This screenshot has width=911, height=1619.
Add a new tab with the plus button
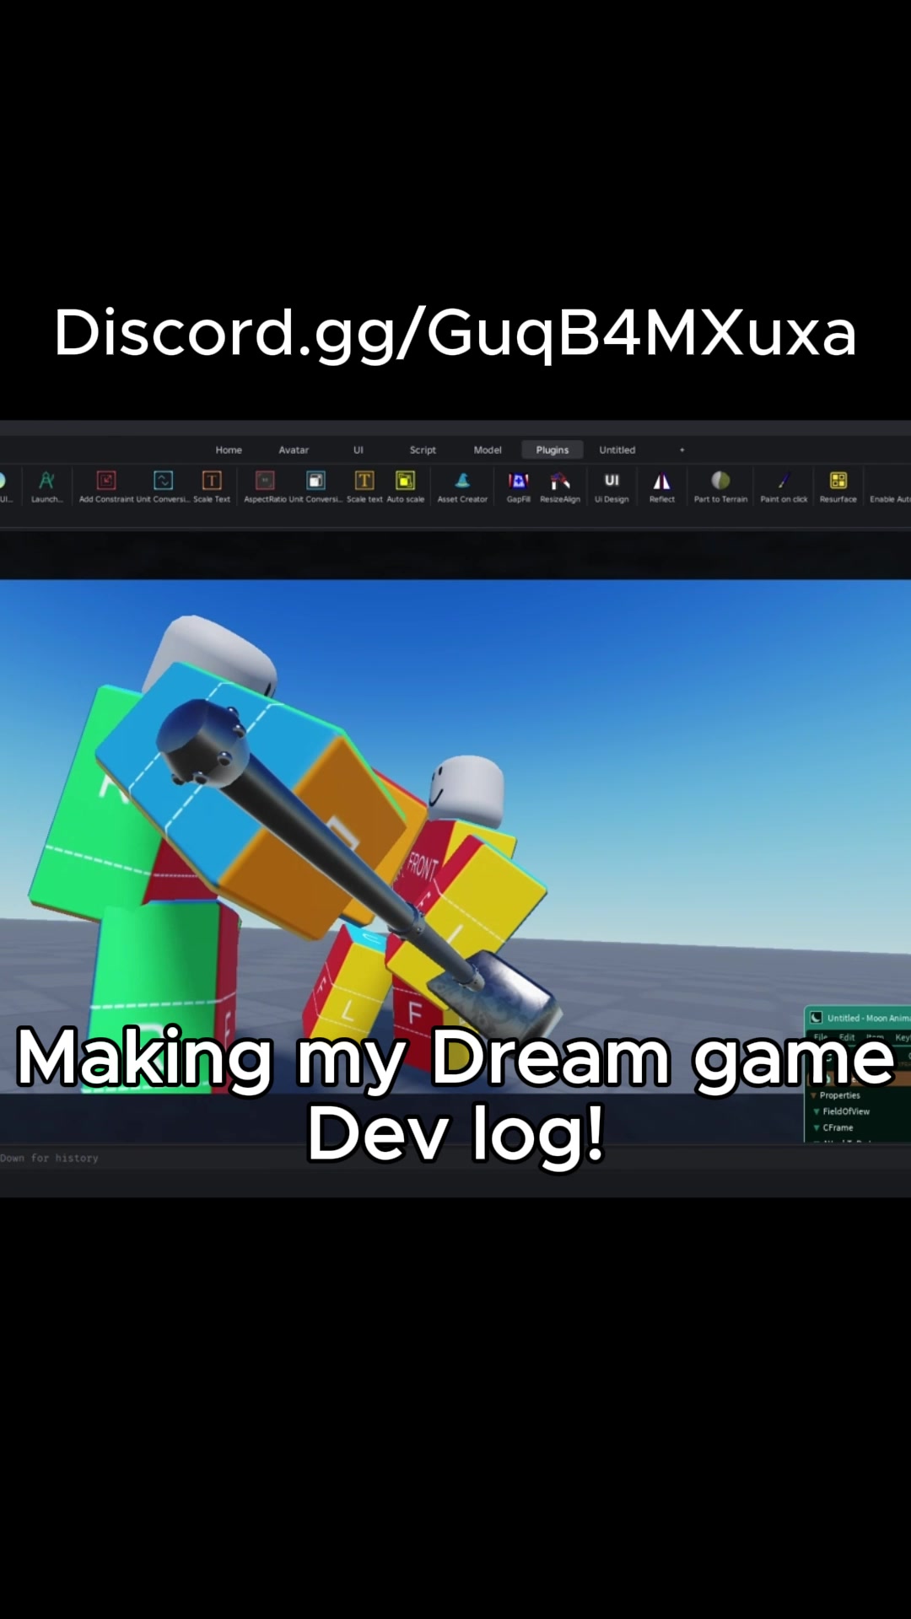(682, 450)
